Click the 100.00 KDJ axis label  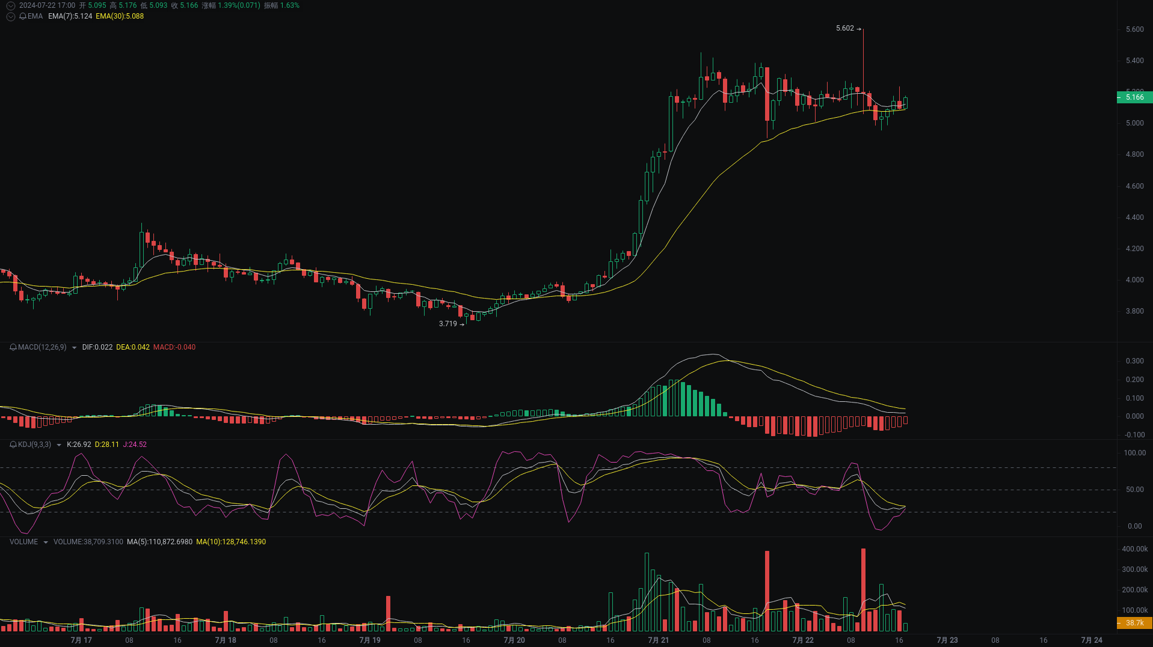pos(1135,453)
